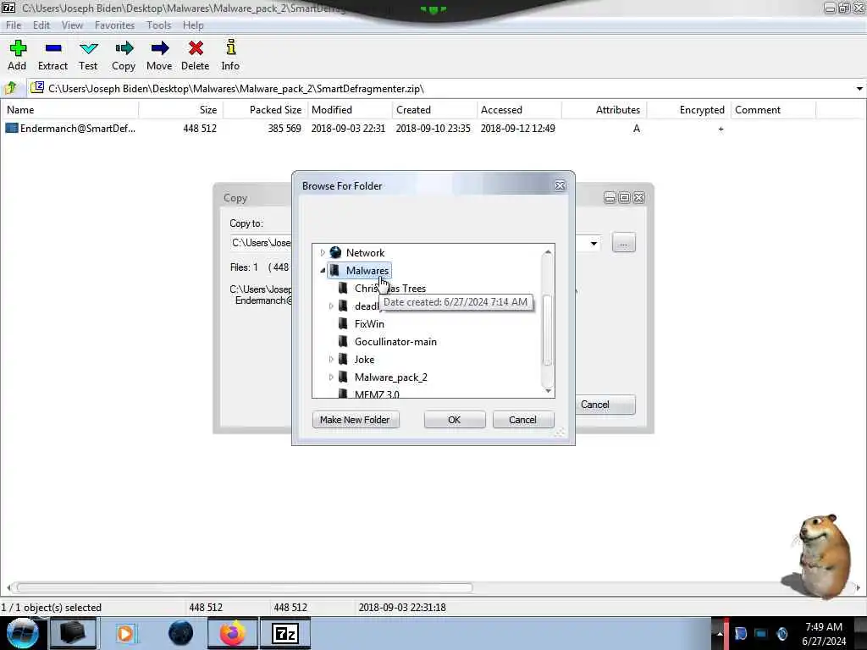
Task: Open the Help menu
Action: coord(193,25)
